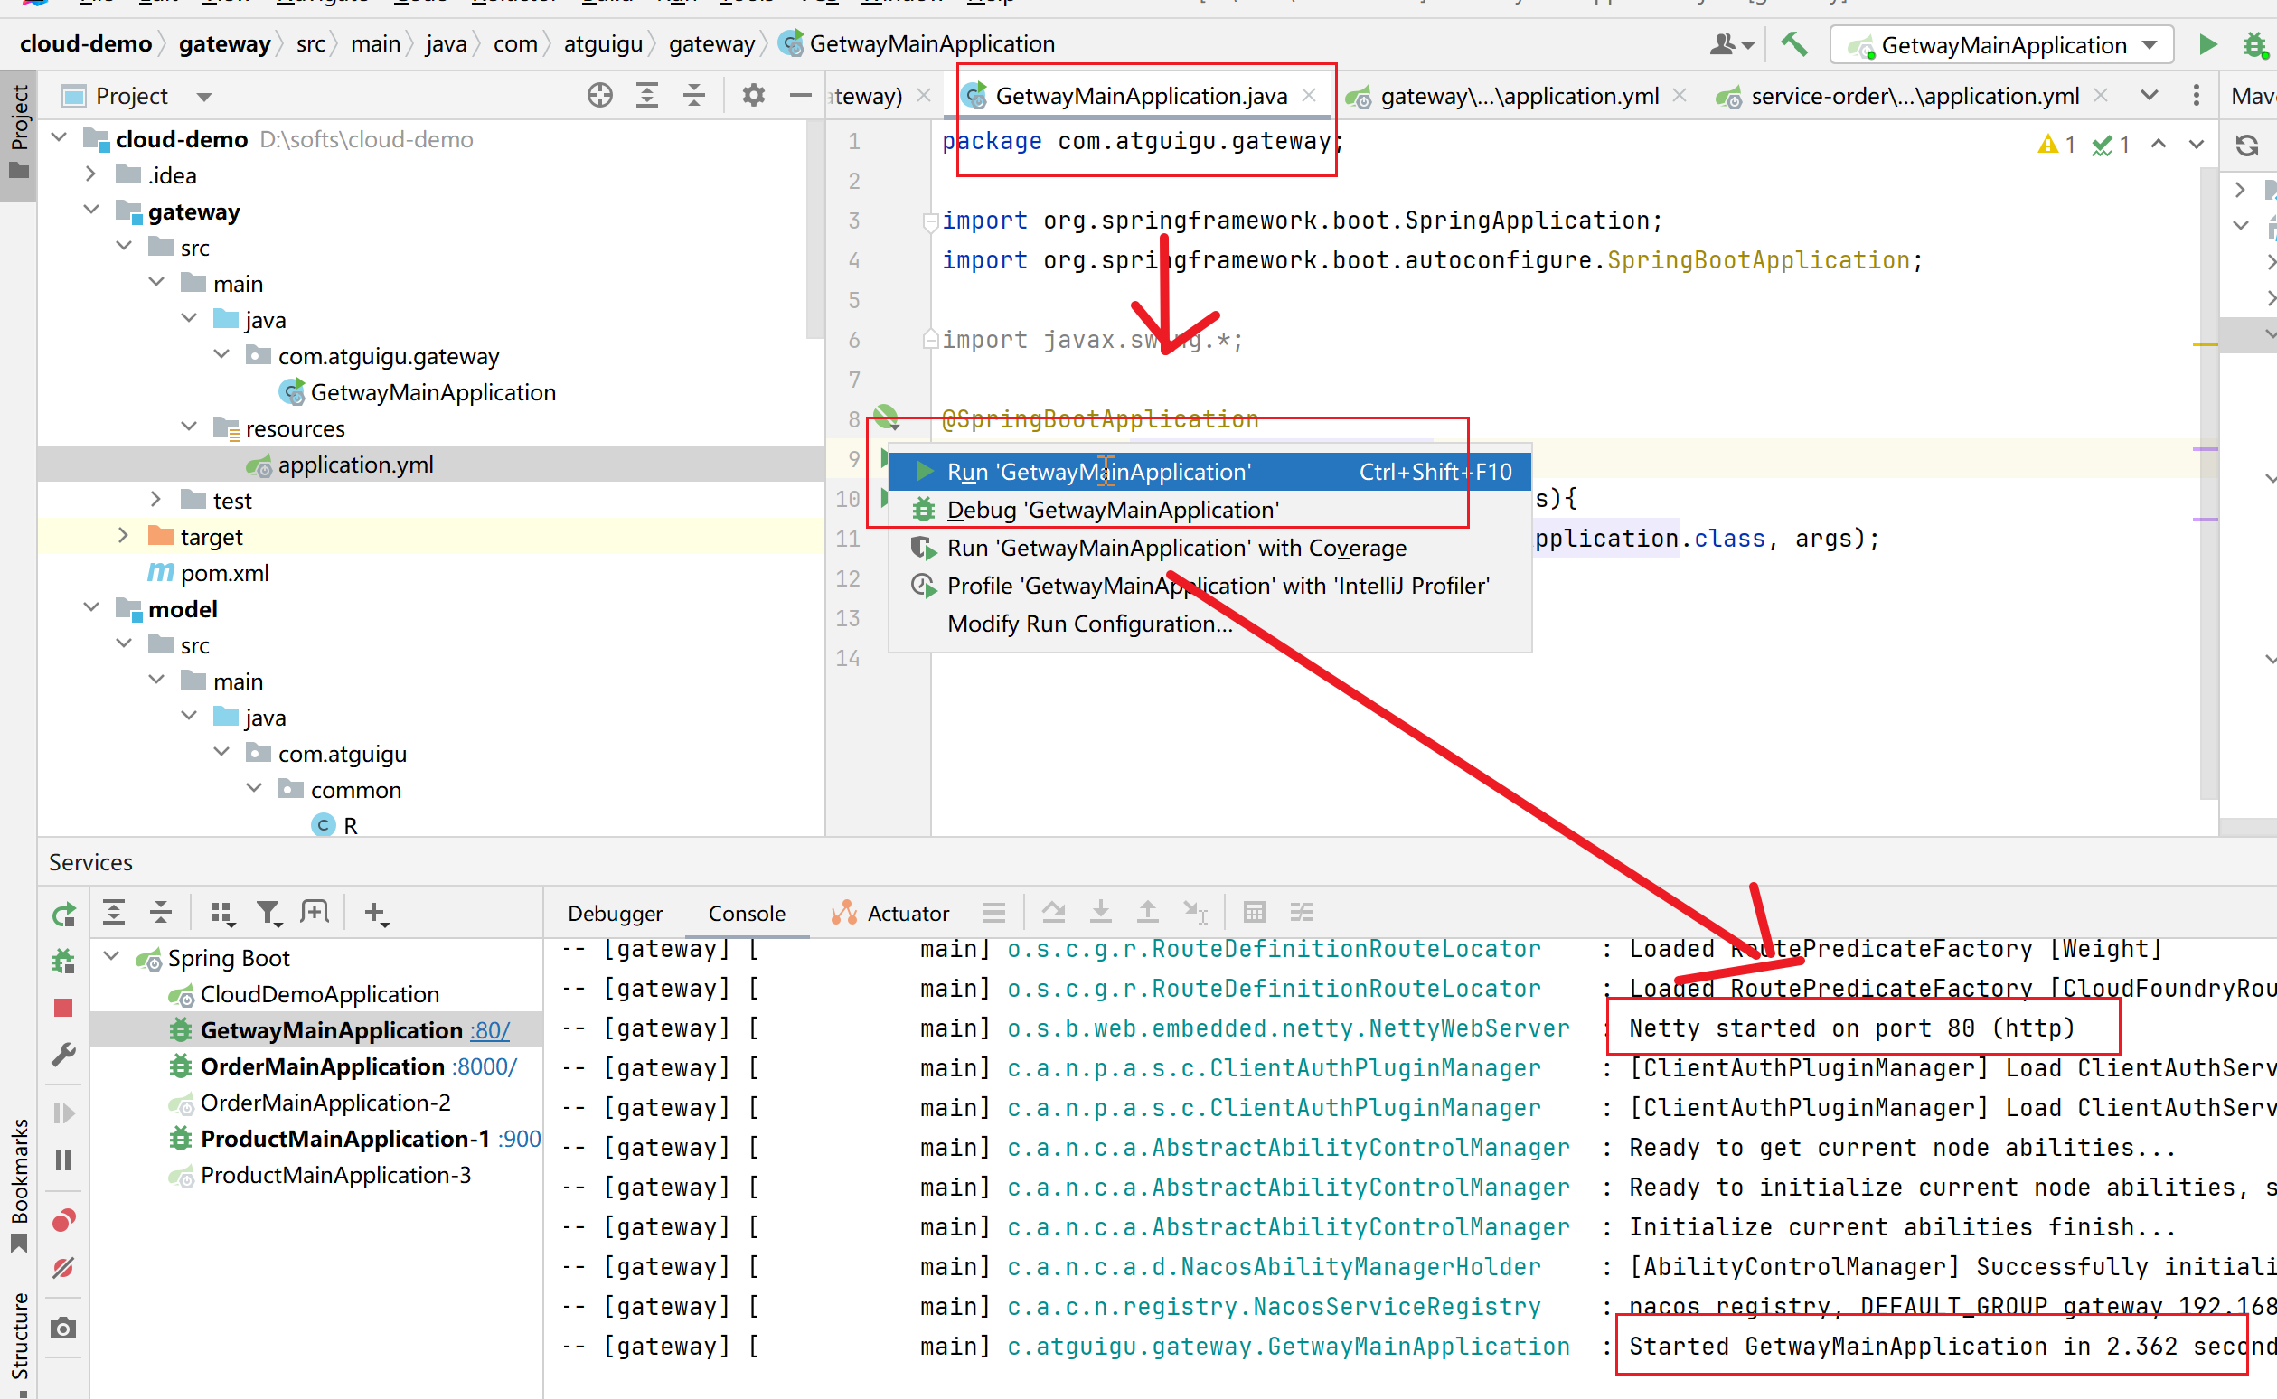The height and width of the screenshot is (1399, 2277).
Task: Click the wrench icon in Services sidebar
Action: (x=63, y=1054)
